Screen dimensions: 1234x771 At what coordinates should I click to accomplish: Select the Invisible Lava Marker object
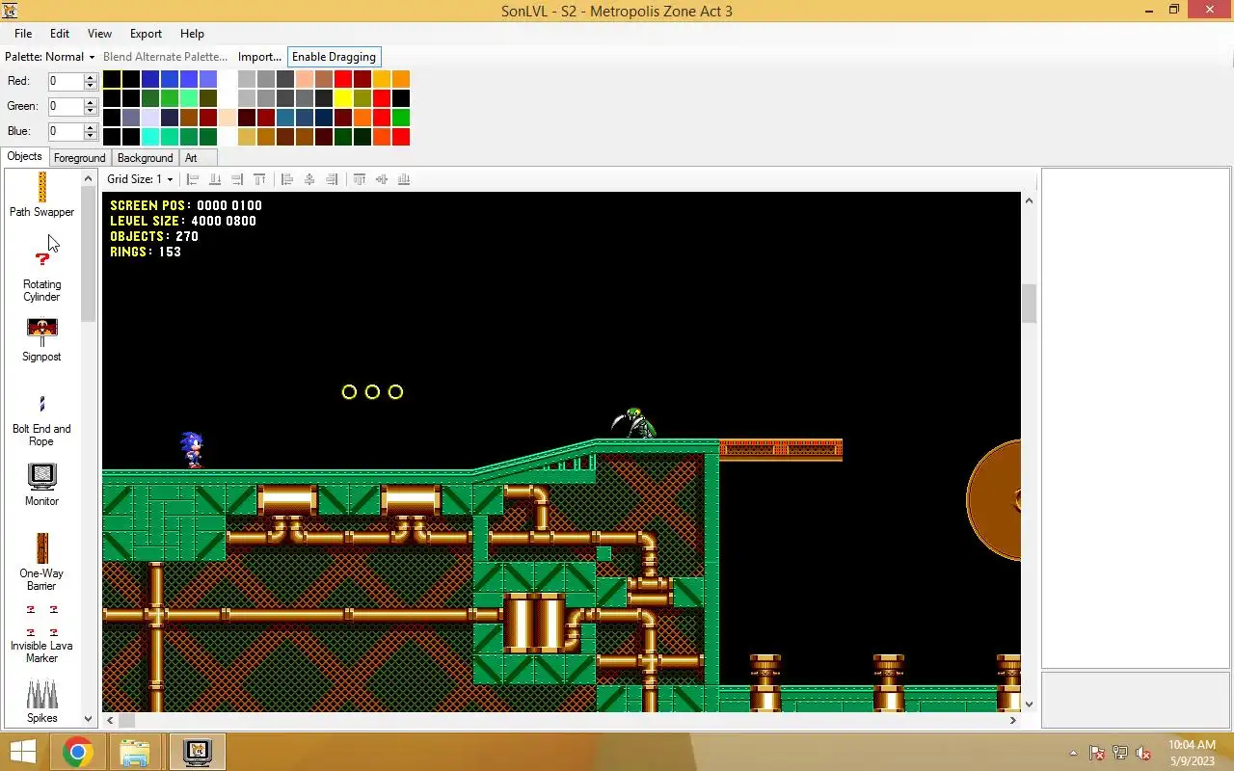pyautogui.click(x=41, y=634)
